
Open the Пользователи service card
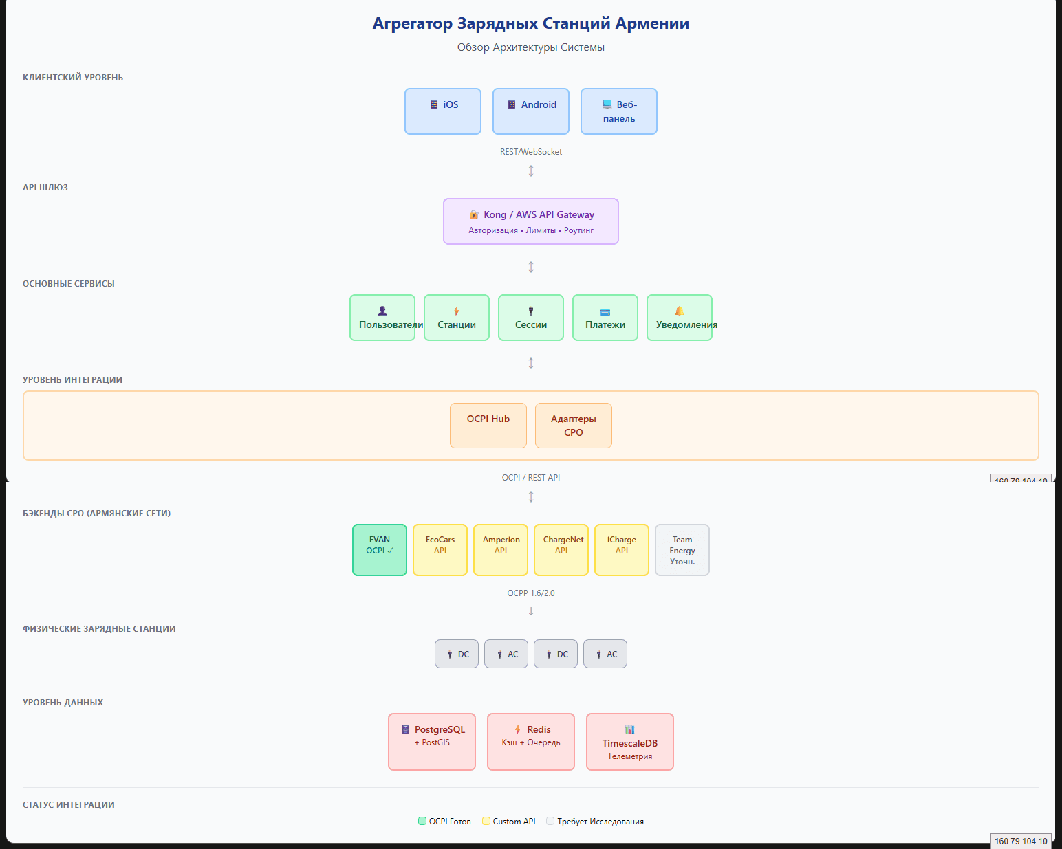pos(382,318)
